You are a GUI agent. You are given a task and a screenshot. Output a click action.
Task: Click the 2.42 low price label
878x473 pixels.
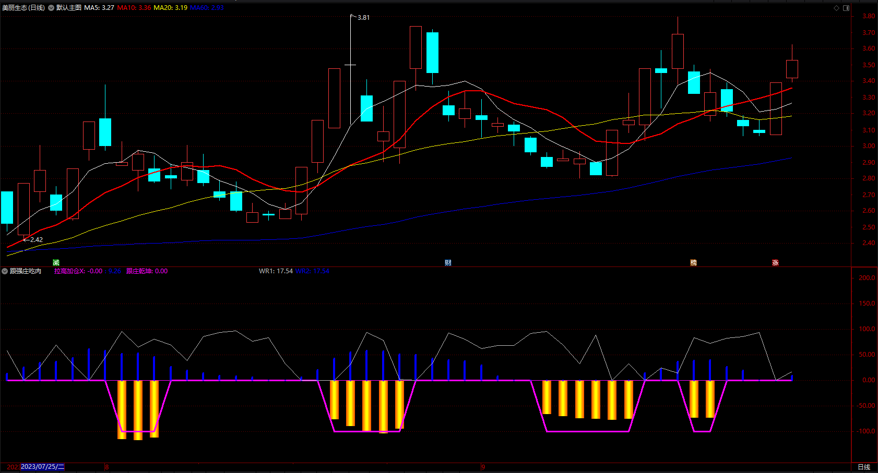point(37,240)
